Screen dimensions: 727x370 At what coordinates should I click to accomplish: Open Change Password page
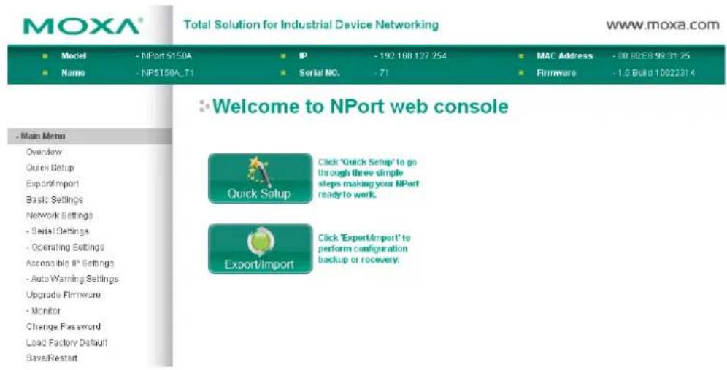tap(64, 327)
